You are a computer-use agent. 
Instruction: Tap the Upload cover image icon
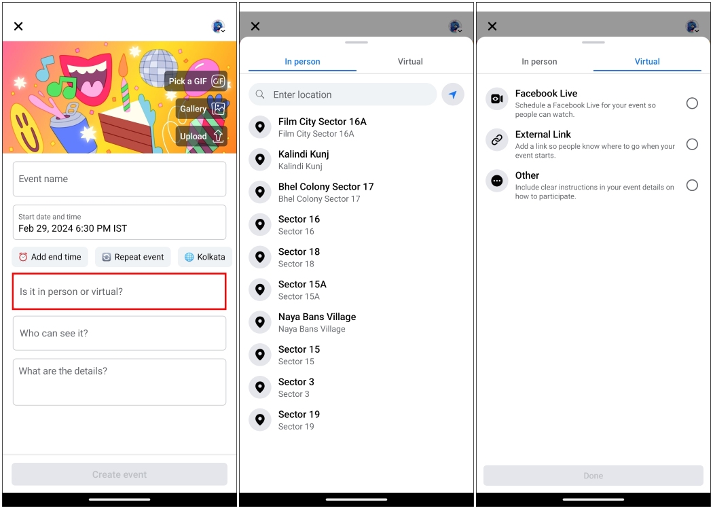click(x=217, y=136)
